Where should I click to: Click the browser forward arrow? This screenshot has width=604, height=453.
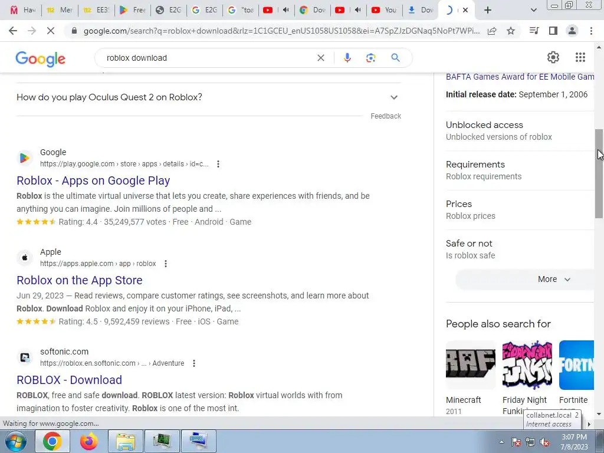[x=32, y=31]
